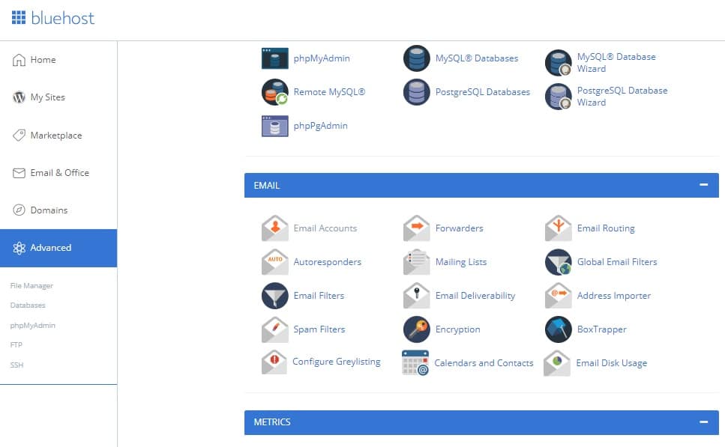Open the MySQL Databases icon
This screenshot has width=725, height=447.
tap(417, 58)
